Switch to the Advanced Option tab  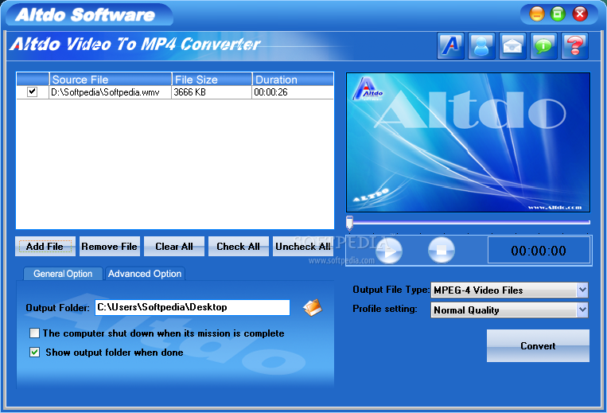[x=145, y=274]
